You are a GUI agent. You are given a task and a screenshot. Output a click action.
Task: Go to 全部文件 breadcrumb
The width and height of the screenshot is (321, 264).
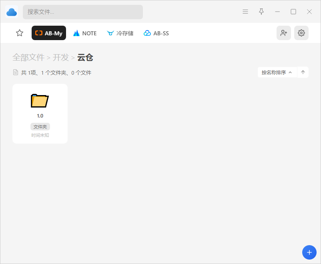[x=28, y=57]
